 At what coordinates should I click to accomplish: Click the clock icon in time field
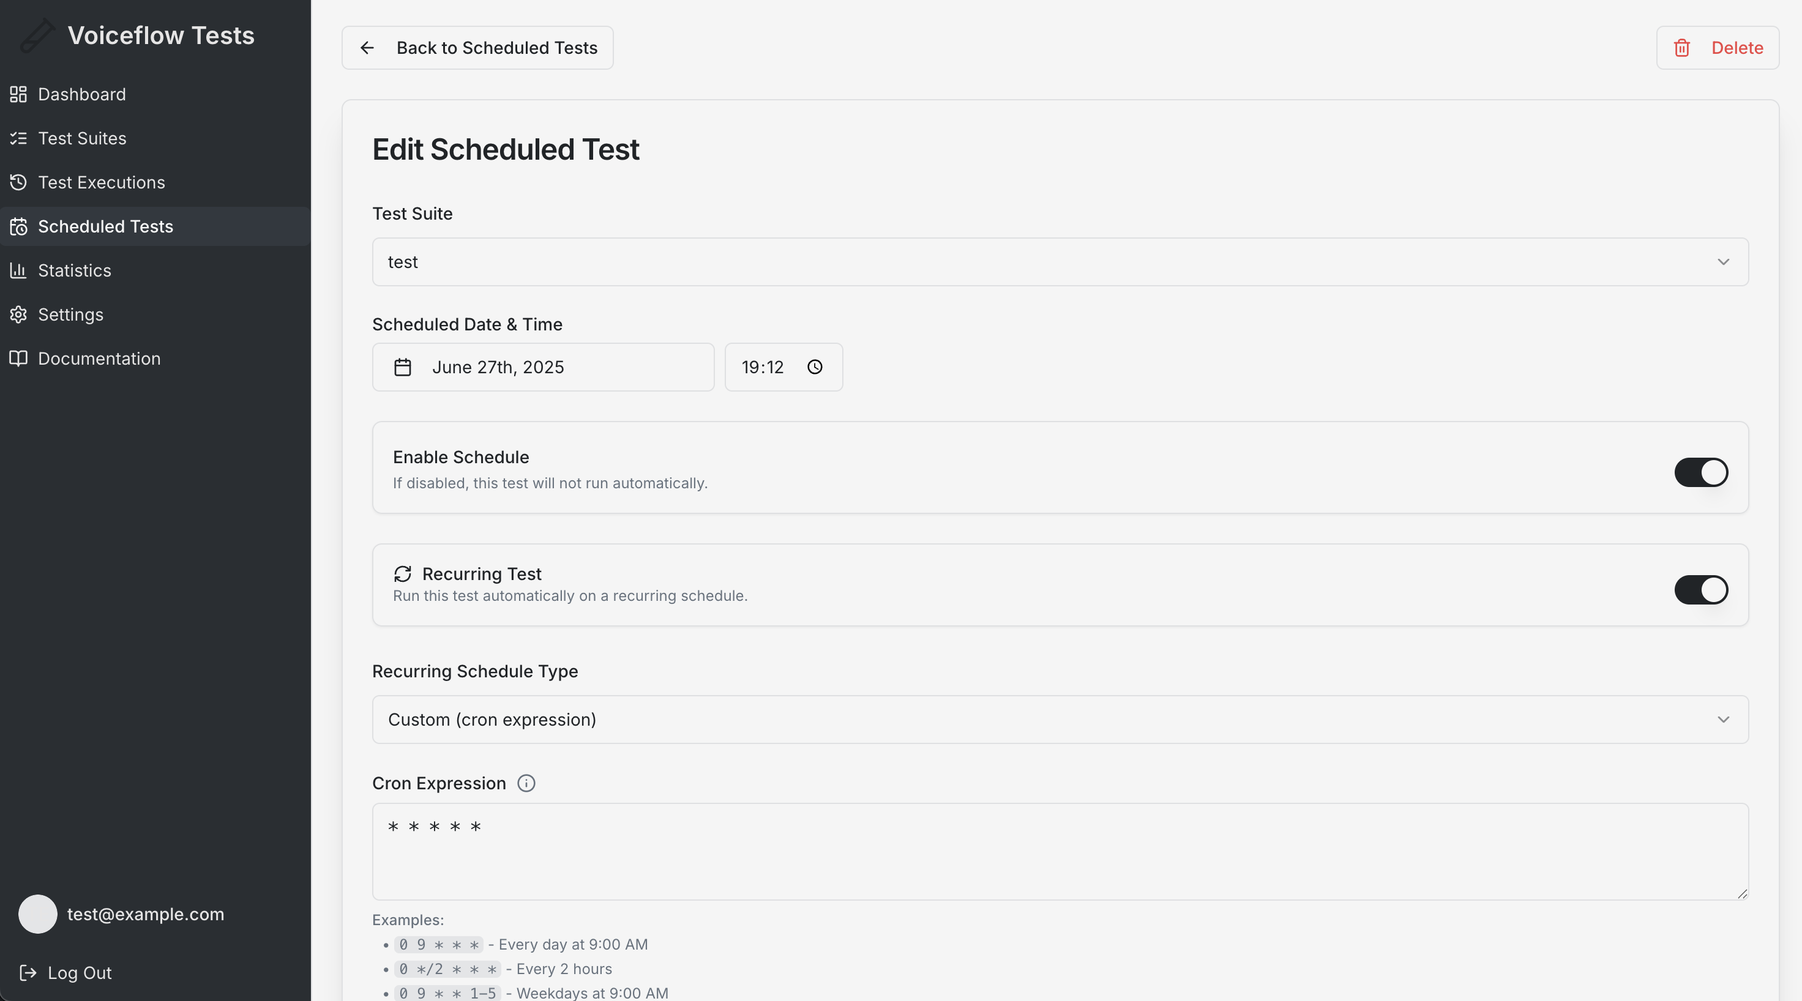coord(815,367)
